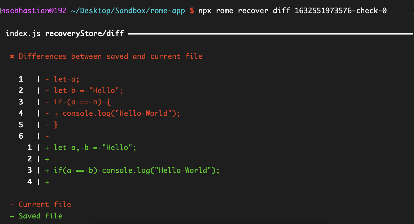Click the plus marker on added line 2
The width and height of the screenshot is (414, 224).
[47, 159]
